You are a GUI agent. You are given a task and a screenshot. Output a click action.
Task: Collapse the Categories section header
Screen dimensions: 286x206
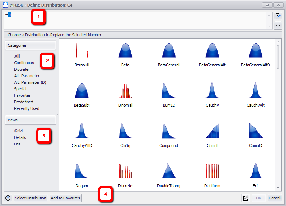[x=30, y=45]
